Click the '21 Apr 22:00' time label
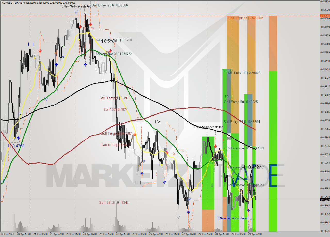This screenshot has width=330, height=237. [x=57, y=234]
